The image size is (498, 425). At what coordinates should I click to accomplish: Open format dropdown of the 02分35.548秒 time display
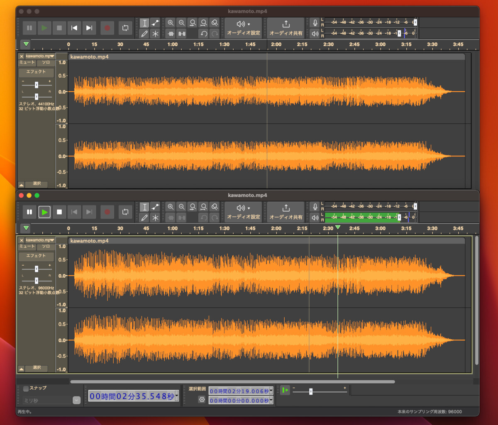(x=177, y=396)
